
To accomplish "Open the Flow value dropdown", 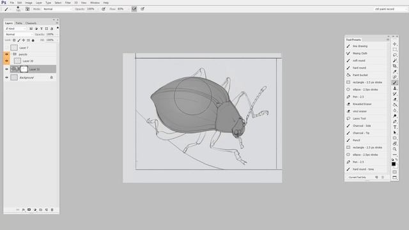I will [x=128, y=9].
